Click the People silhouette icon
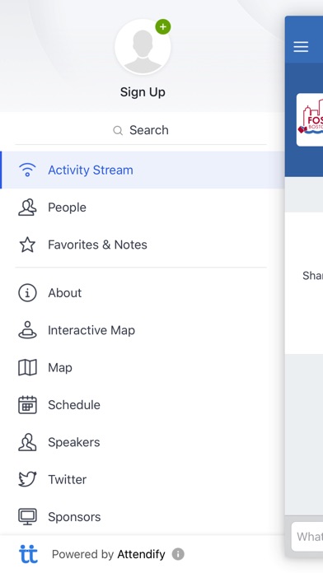Image resolution: width=323 pixels, height=573 pixels. tap(27, 207)
